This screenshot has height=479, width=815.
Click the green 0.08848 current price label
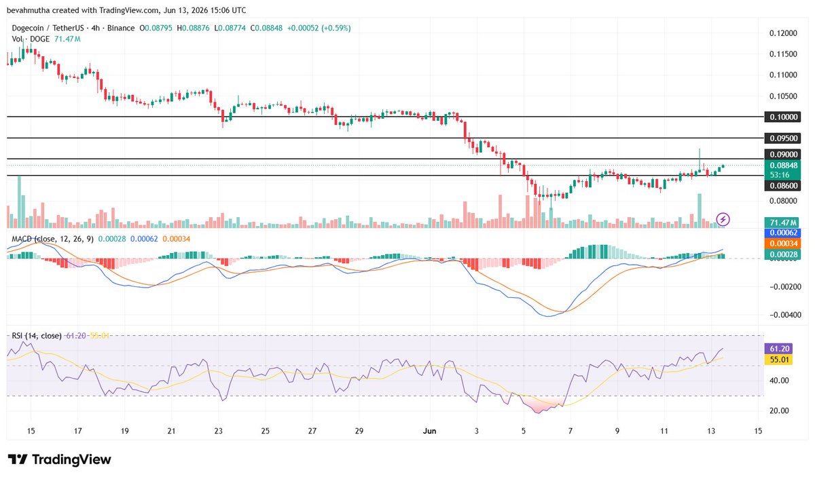tap(783, 165)
